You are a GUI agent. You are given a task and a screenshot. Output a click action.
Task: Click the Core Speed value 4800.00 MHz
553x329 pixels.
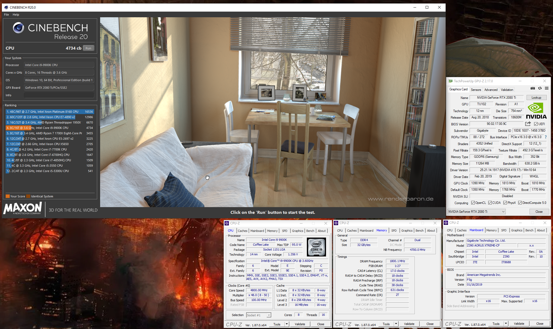(259, 290)
